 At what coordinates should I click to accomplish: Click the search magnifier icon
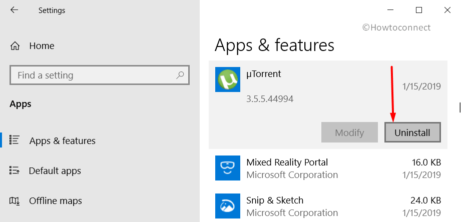pos(180,75)
